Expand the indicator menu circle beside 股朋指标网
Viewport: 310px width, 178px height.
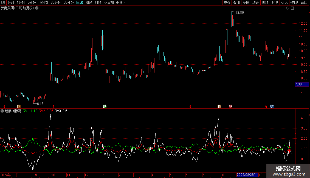2,111
